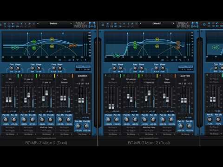The image size is (223, 167).
Task: Click the range value box in middle window
Action: (x=186, y=70)
